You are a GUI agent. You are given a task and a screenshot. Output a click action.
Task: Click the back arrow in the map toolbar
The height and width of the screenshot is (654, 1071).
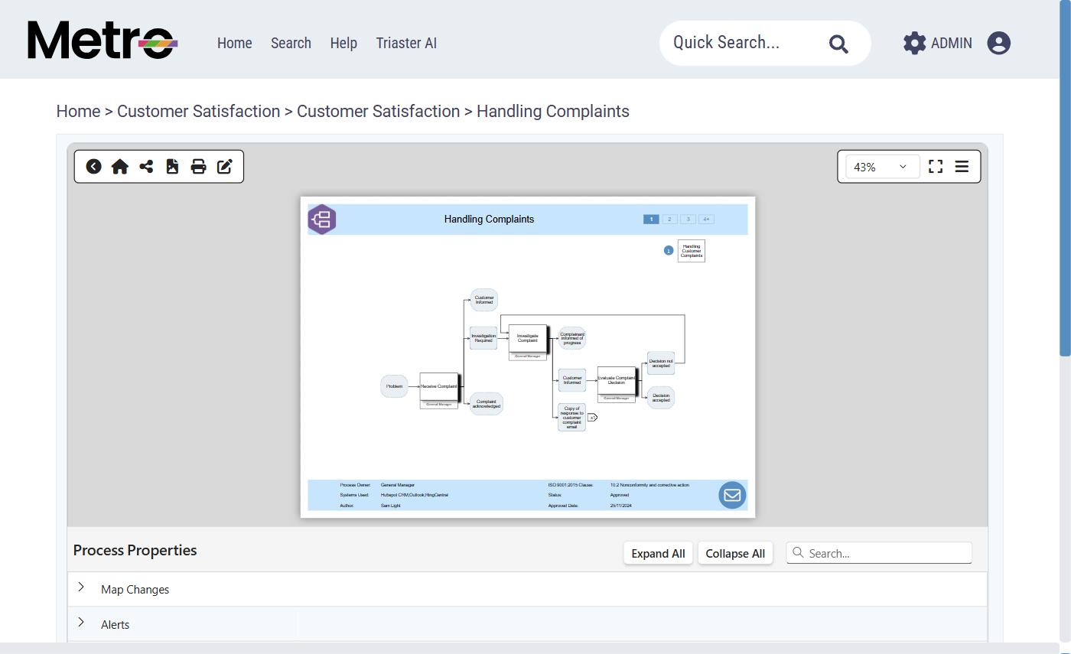(93, 167)
